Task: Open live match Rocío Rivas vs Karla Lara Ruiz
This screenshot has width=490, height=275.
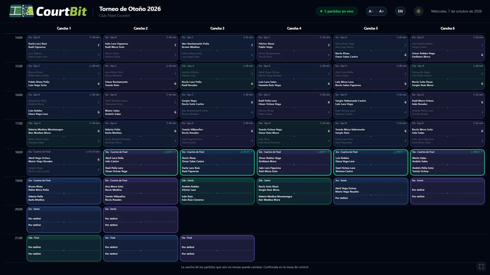Action: tap(217, 162)
